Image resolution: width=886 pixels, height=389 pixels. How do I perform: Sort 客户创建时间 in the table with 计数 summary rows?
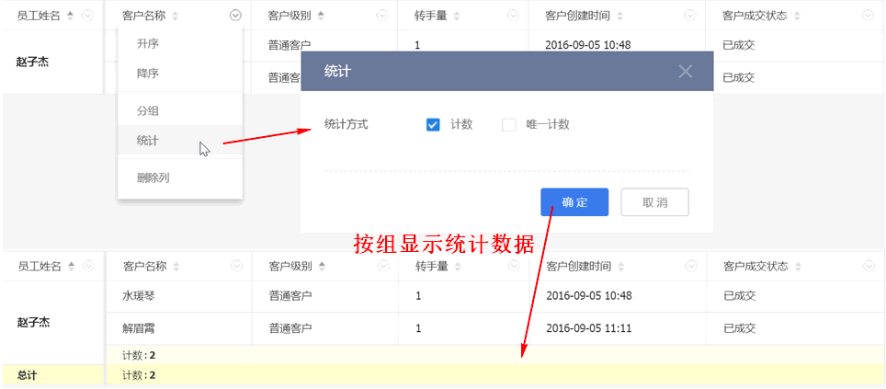click(x=621, y=267)
